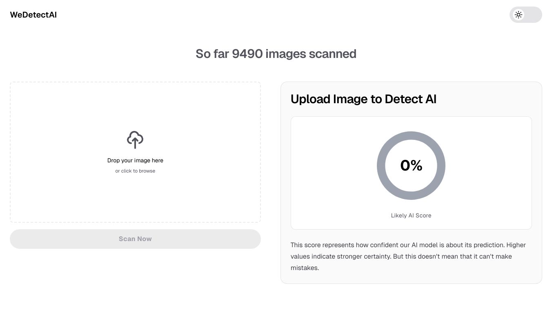Click 'Drop your image here' label
Viewport: 552px width, 310px height.
point(135,160)
